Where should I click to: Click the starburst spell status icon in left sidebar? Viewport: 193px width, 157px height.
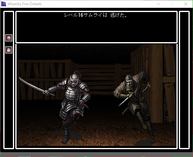(x=9, y=38)
